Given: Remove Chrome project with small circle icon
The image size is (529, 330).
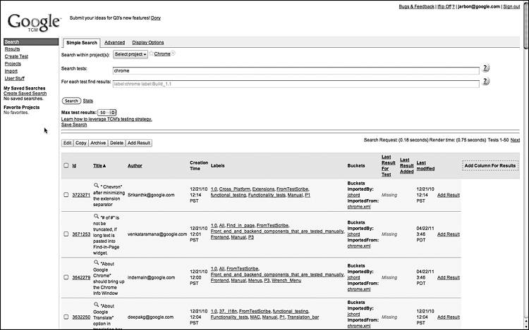Looking at the screenshot, I should click(173, 53).
